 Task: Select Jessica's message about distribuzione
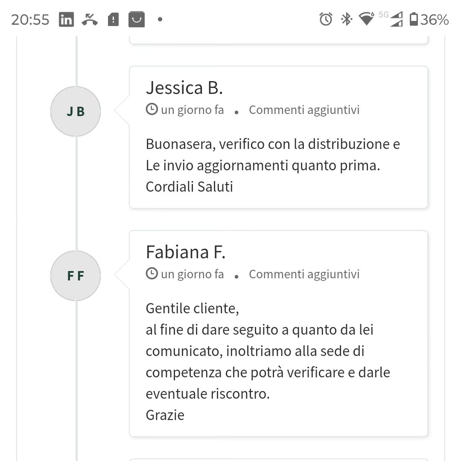pyautogui.click(x=273, y=165)
